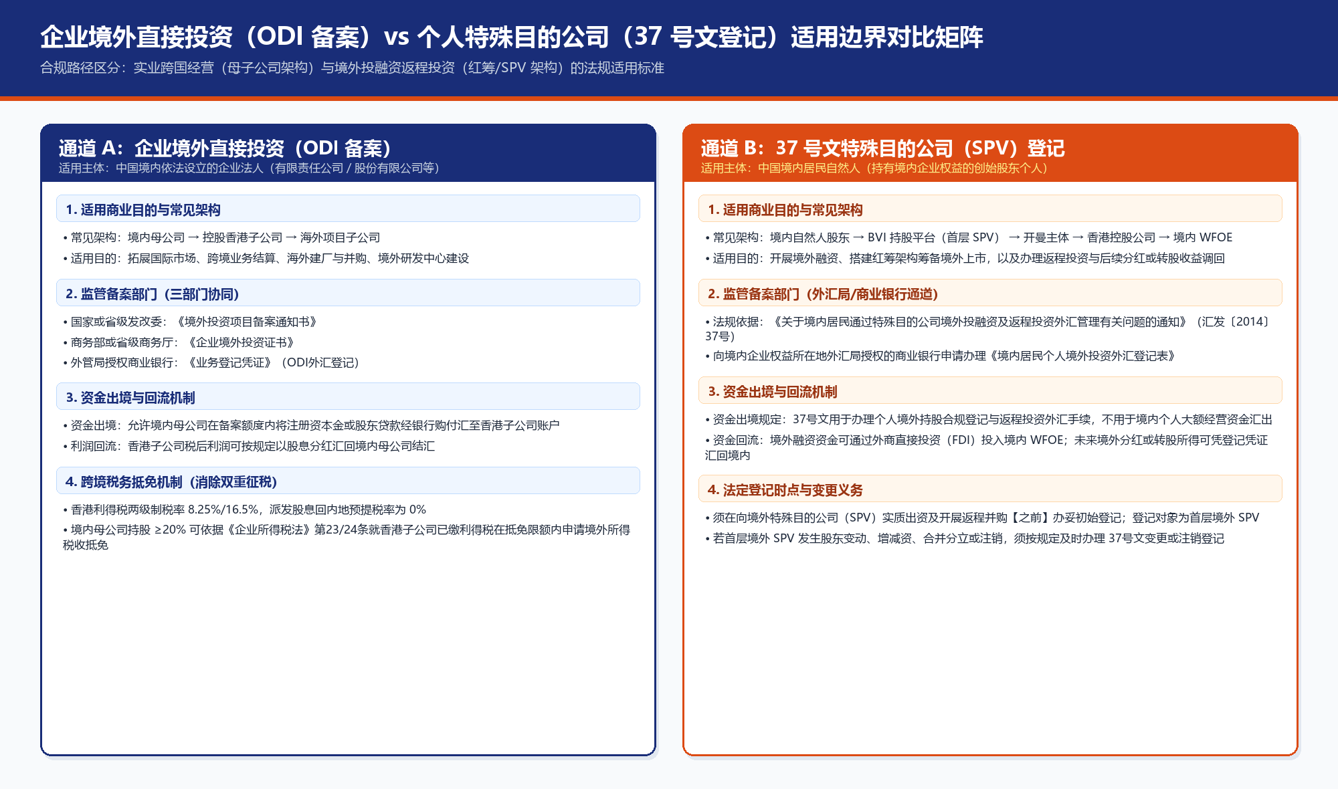The height and width of the screenshot is (789, 1338).
Task: Select bullet 利润回流：香港子公司税后利润
Action: coord(249,446)
